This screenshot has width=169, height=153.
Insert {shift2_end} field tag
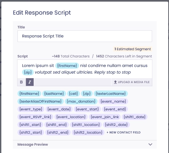58,132
